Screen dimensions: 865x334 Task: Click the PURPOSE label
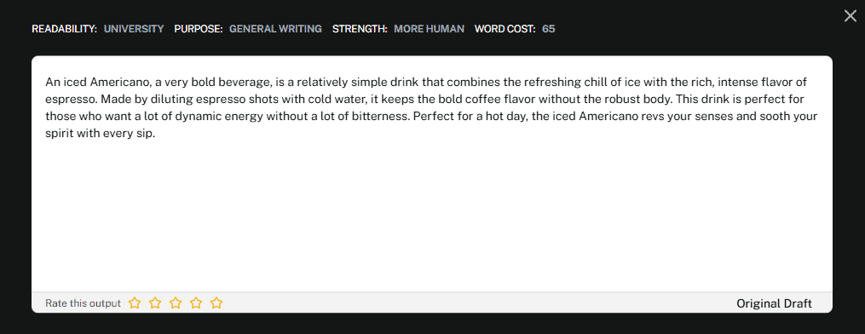tap(199, 29)
